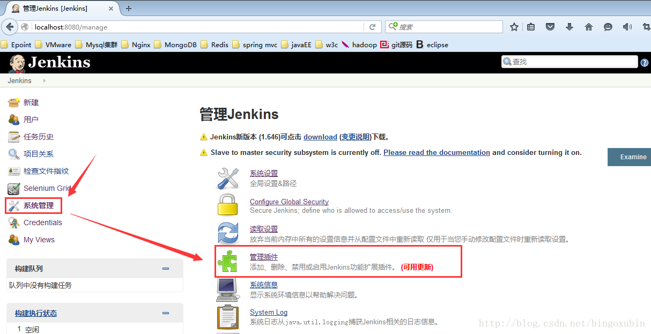Open the System Log link
The height and width of the screenshot is (334, 651).
pyautogui.click(x=269, y=313)
